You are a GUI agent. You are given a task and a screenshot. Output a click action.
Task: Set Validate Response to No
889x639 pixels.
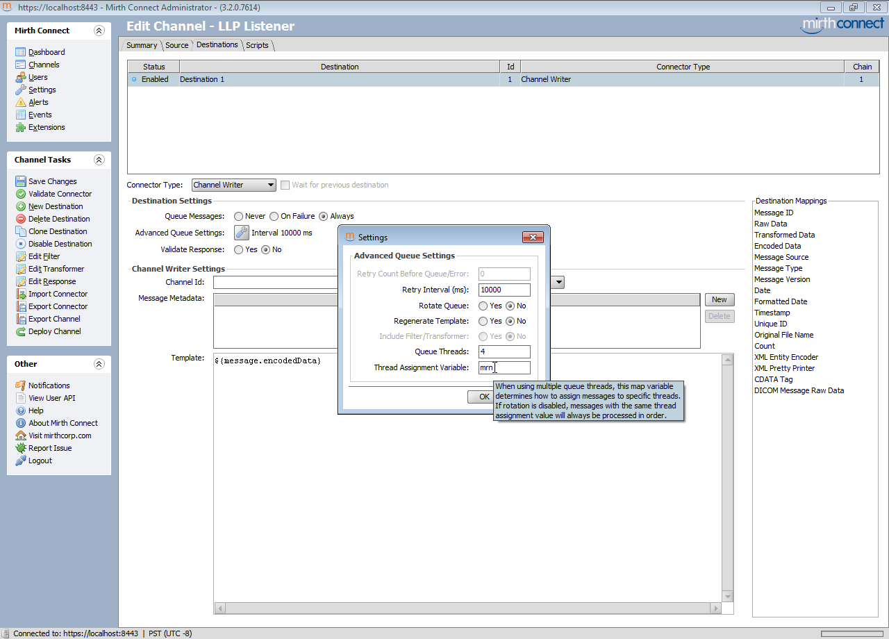(x=265, y=249)
